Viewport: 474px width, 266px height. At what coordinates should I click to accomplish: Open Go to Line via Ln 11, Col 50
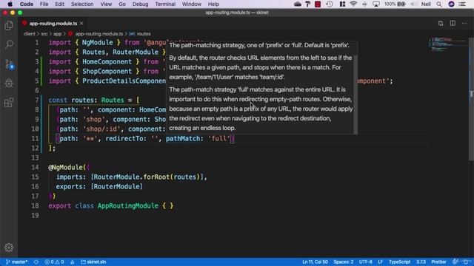315,262
